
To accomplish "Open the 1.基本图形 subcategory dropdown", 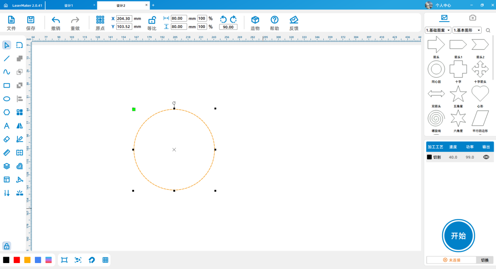I will pos(467,30).
